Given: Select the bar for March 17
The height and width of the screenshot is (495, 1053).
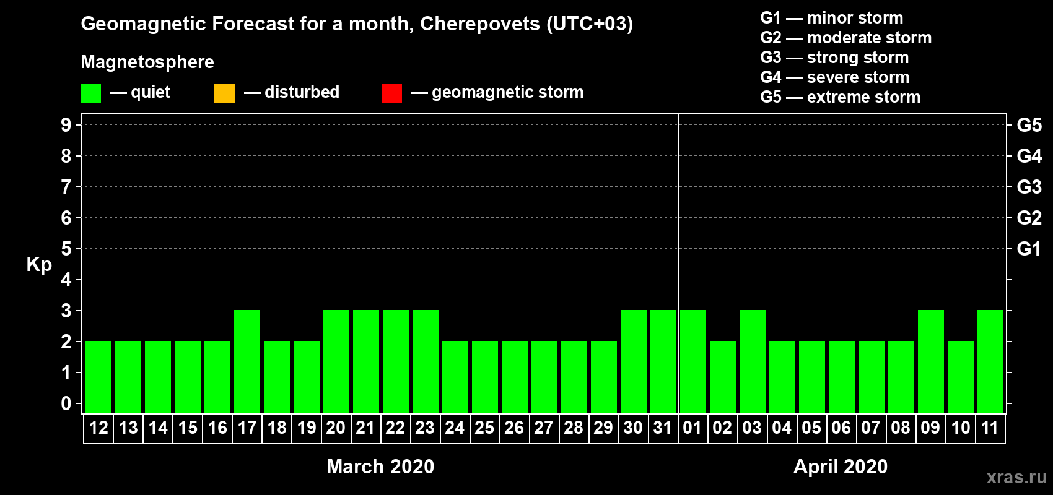Looking at the screenshot, I should pyautogui.click(x=247, y=361).
